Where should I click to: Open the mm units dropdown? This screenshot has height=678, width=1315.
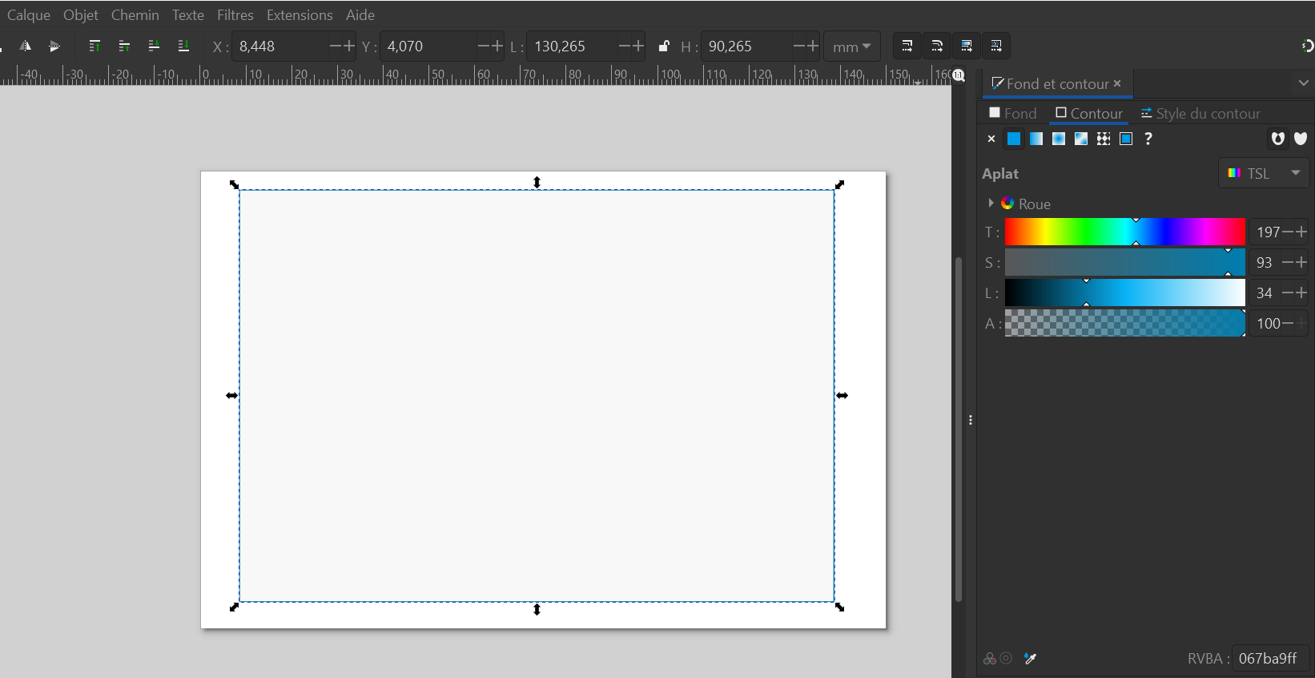pyautogui.click(x=851, y=46)
